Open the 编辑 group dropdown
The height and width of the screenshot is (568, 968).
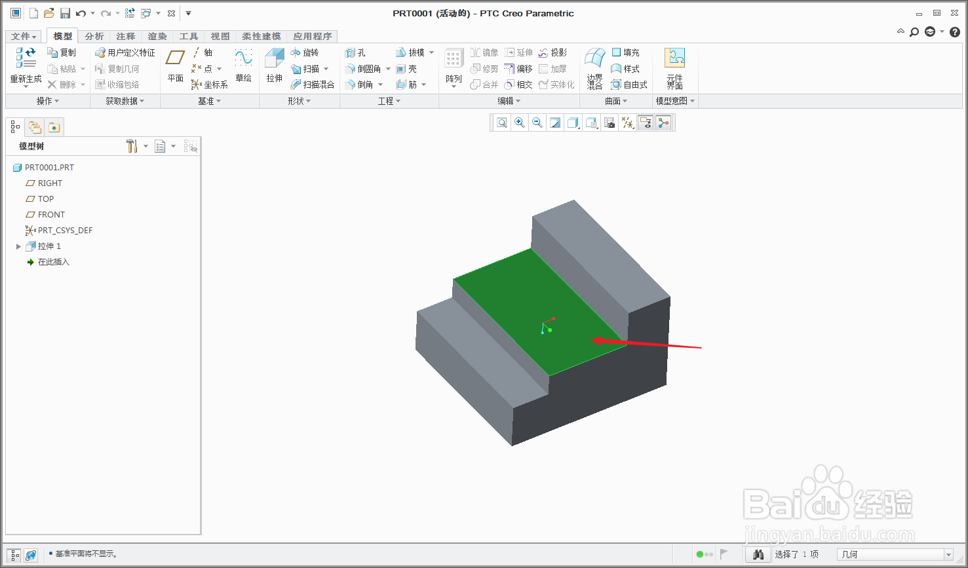tap(509, 101)
